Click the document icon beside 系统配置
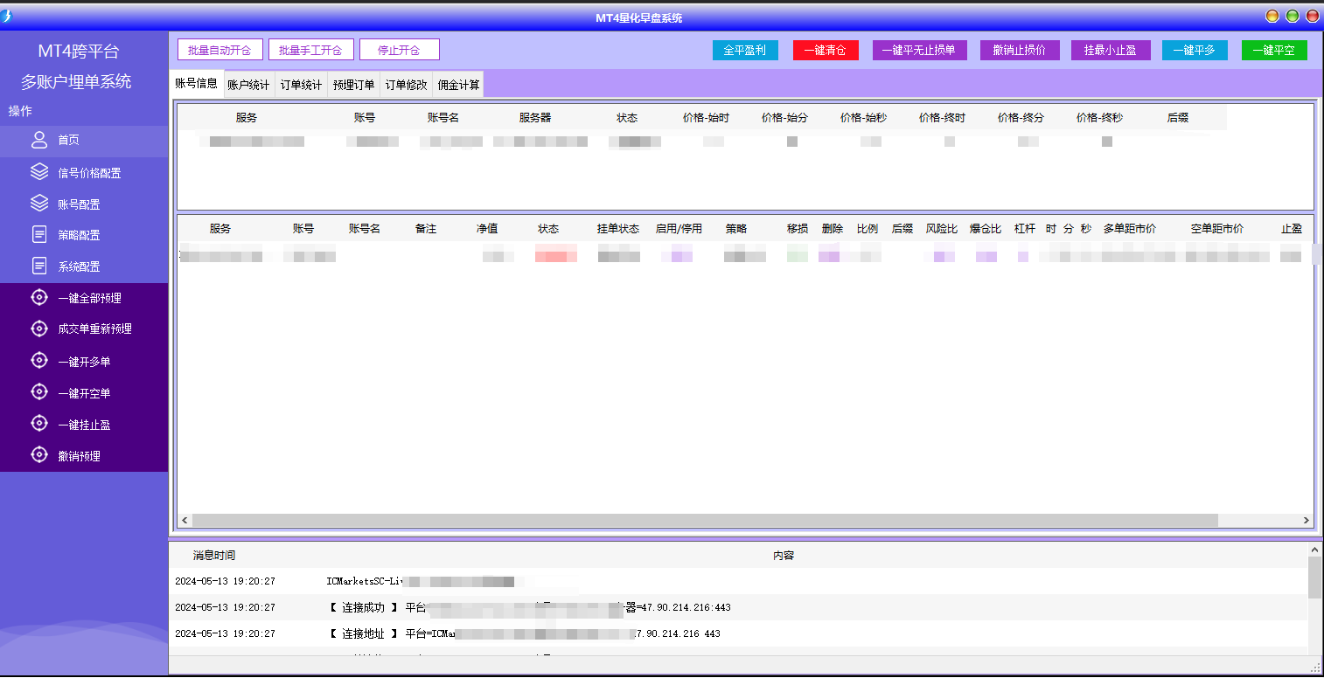The height and width of the screenshot is (678, 1324). (39, 266)
